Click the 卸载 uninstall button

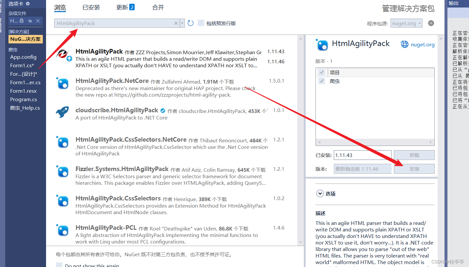tap(414, 155)
